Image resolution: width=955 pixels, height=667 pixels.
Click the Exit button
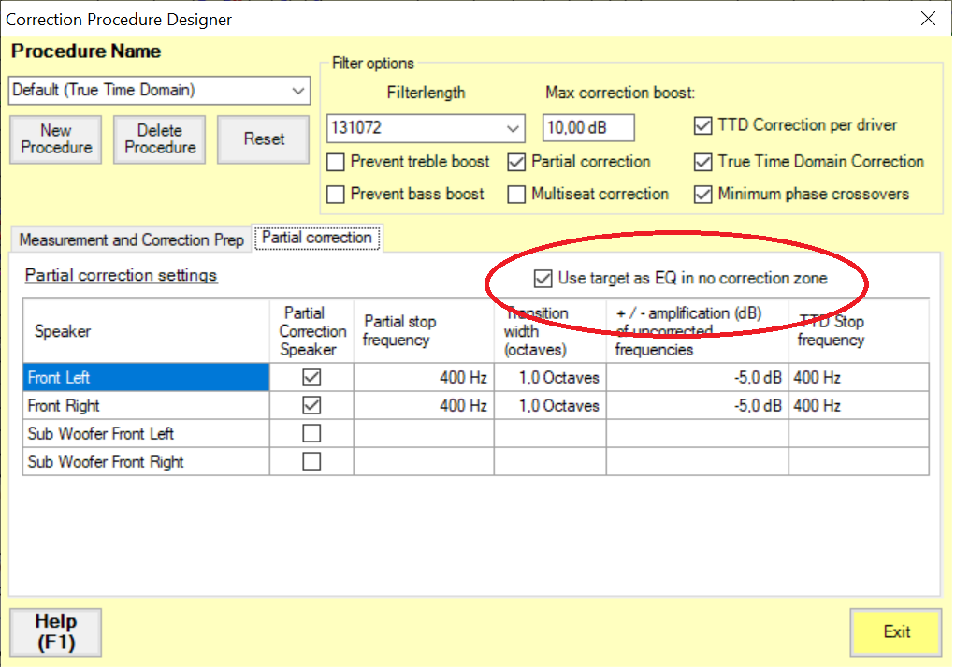(x=896, y=632)
